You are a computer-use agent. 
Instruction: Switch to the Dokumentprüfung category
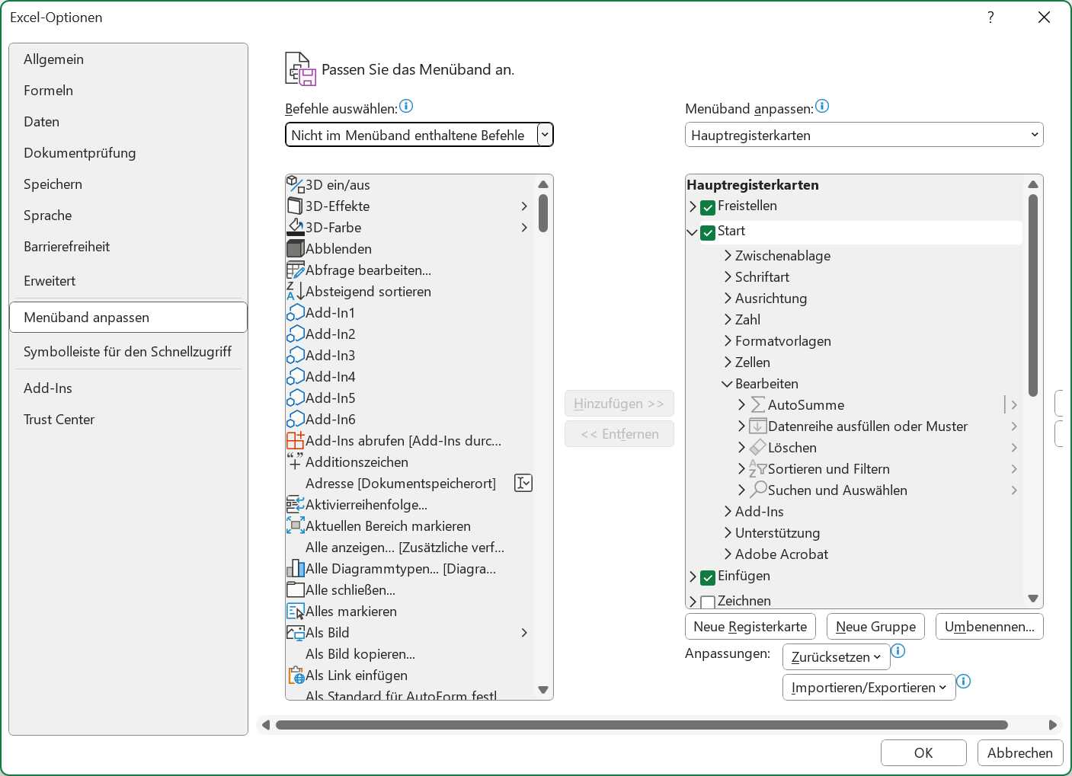click(80, 152)
